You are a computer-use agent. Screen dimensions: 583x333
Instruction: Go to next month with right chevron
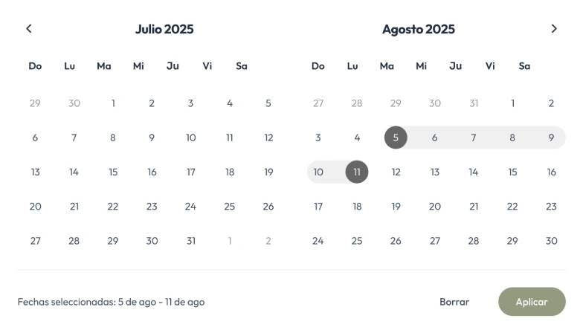pyautogui.click(x=554, y=28)
